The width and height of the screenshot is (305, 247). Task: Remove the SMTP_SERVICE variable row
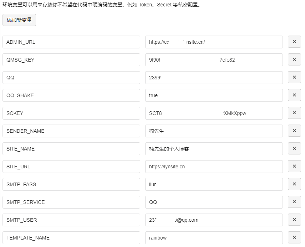(294, 202)
